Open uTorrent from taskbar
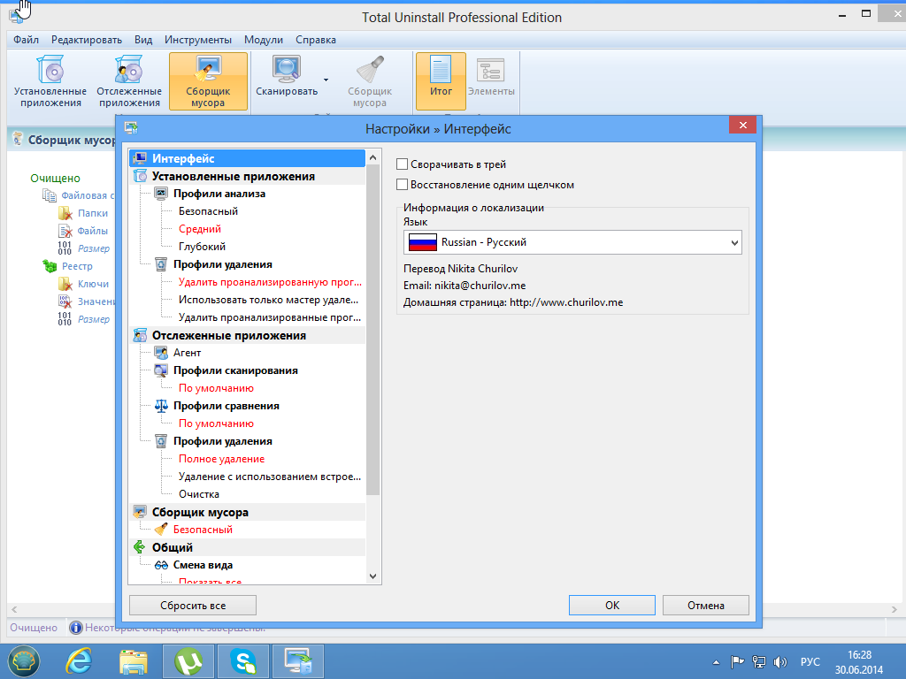The width and height of the screenshot is (906, 679). [x=188, y=661]
